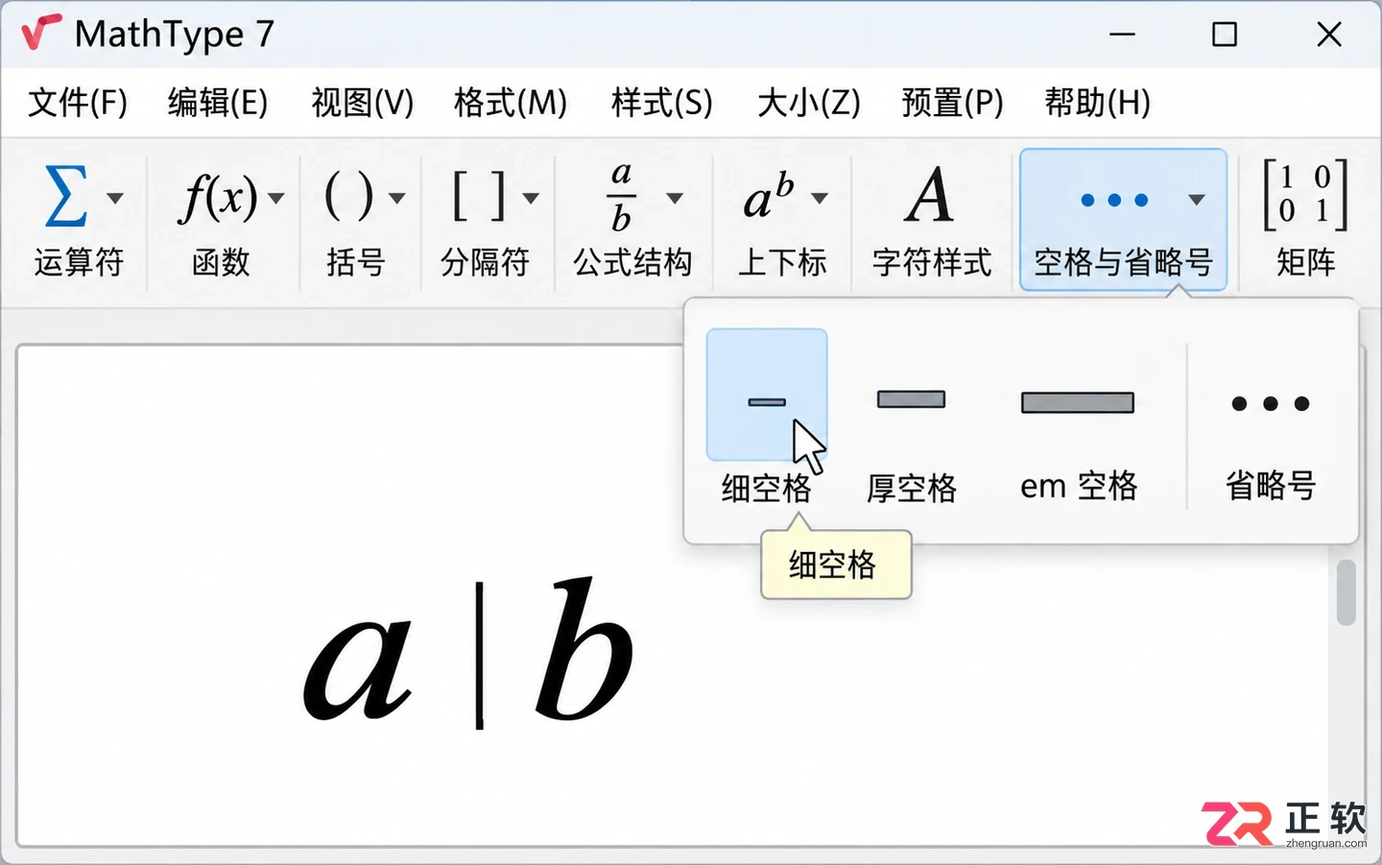Screen dimensions: 1382x865
Task: Expand the 函数 dropdown arrow
Action: pyautogui.click(x=276, y=199)
